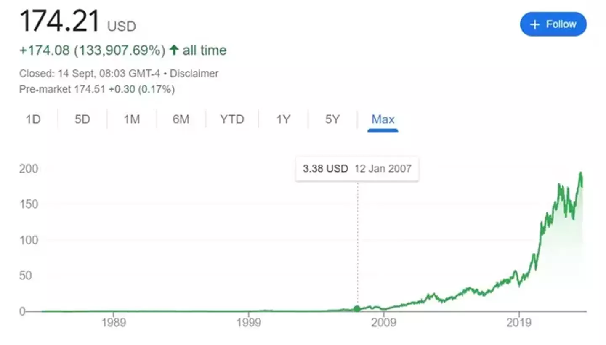Switch to the 5D range tab
Screen dimensions: 606x345
[82, 119]
